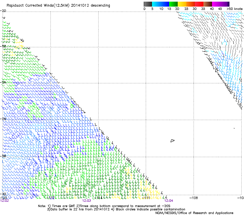The height and width of the screenshot is (215, 244).
Task: Click the small island outline on the map
Action: pyautogui.click(x=172, y=141)
